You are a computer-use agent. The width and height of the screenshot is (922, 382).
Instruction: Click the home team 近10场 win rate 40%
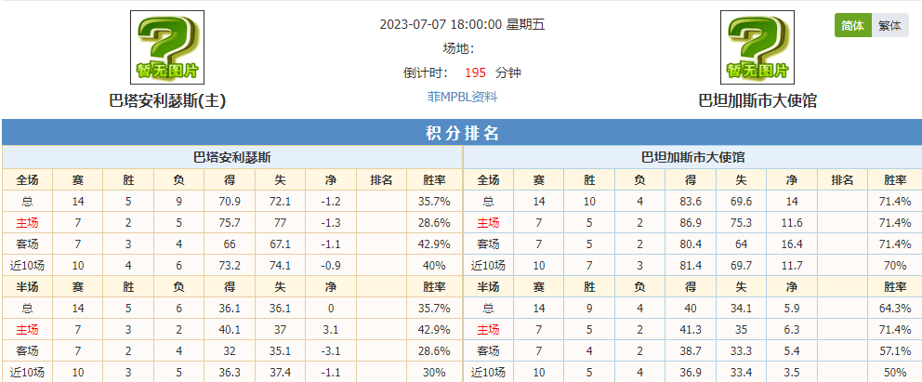pos(434,266)
